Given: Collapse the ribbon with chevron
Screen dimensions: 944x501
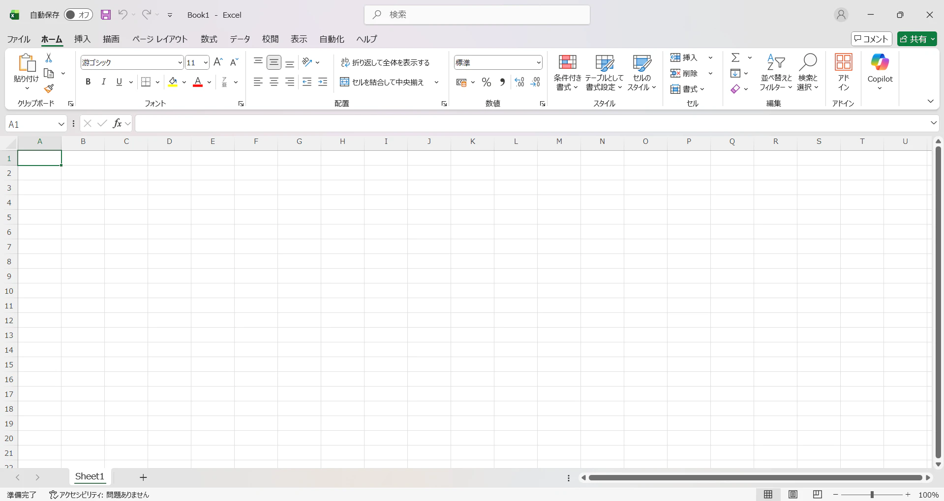Looking at the screenshot, I should click(x=930, y=101).
